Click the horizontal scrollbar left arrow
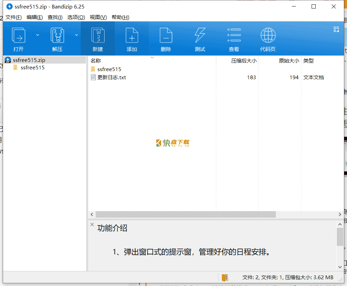 tap(92, 214)
